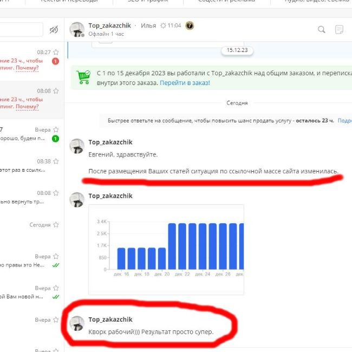Open search within the chat header
Image resolution: width=352 pixels, height=352 pixels.
[x=321, y=30]
